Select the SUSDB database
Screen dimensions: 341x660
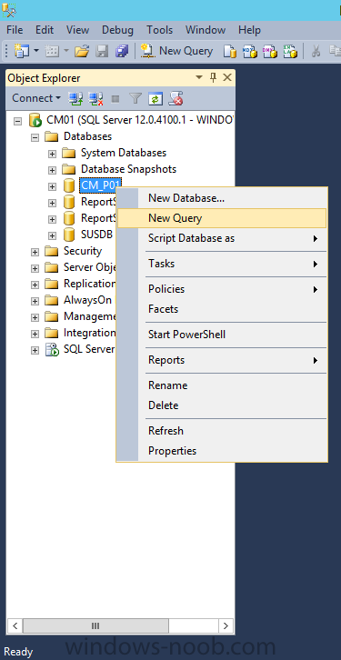(x=96, y=235)
